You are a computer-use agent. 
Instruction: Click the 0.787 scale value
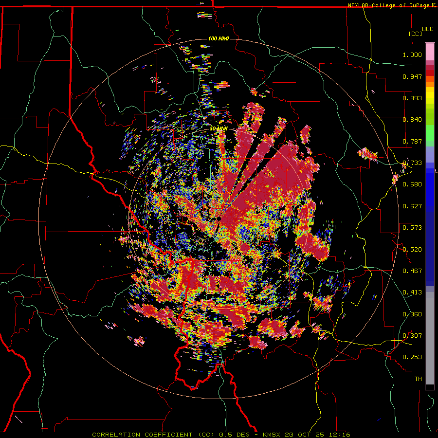pos(412,141)
